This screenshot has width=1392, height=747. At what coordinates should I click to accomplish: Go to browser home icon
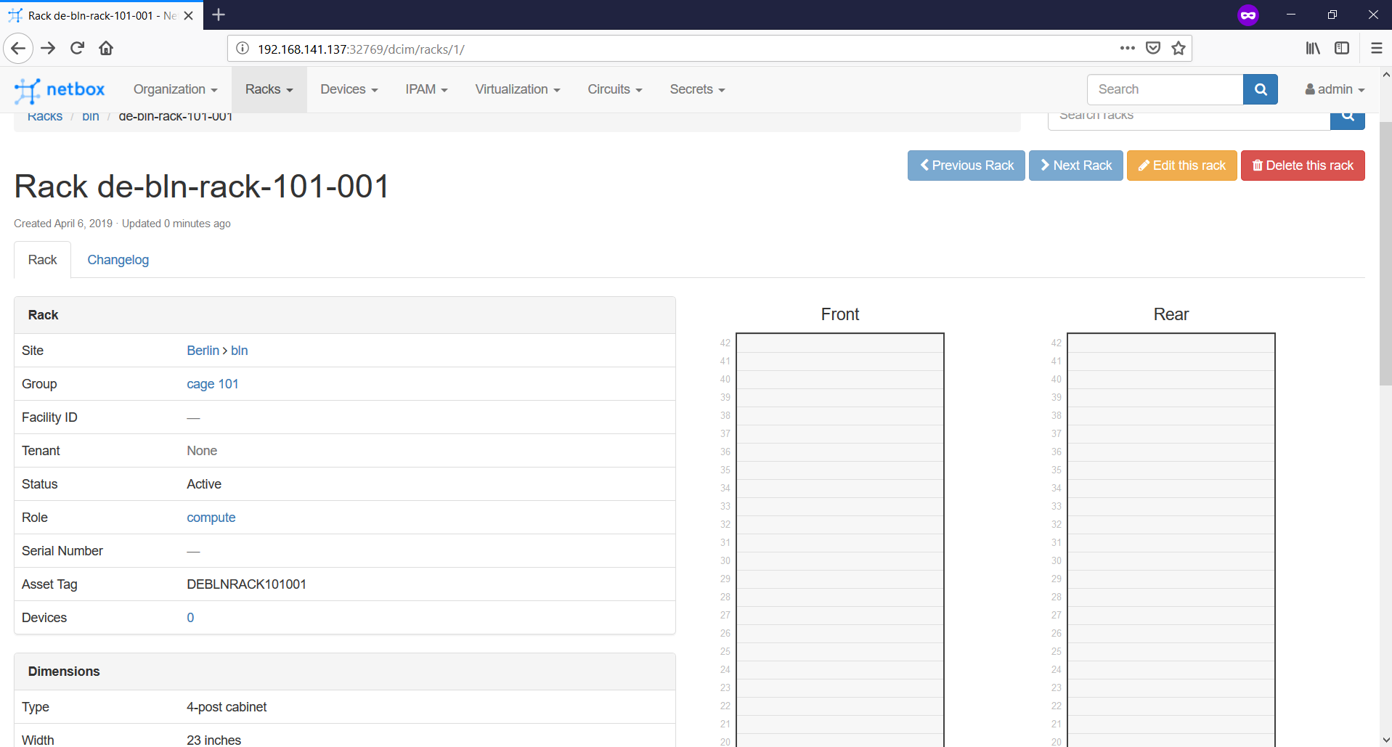[106, 49]
